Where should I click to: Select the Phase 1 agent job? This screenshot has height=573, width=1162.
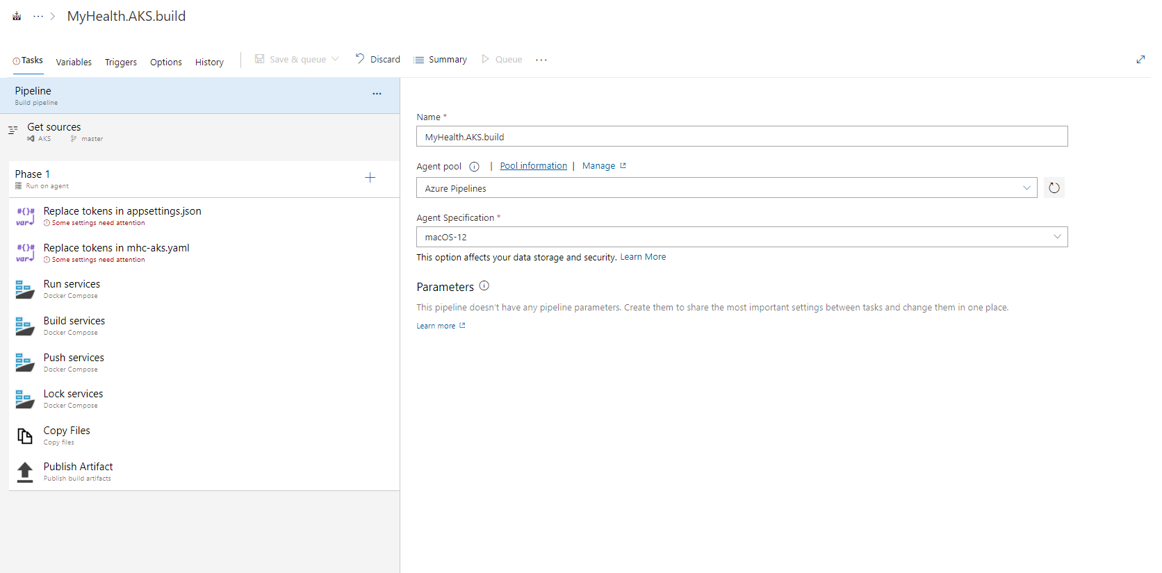(x=204, y=179)
